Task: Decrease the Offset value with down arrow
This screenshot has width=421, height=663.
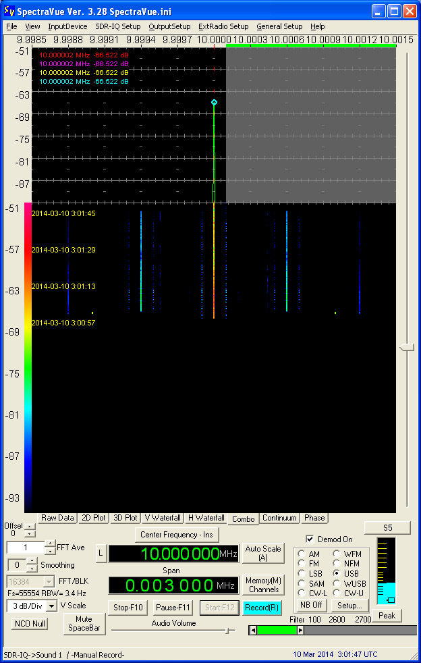Action: (29, 533)
